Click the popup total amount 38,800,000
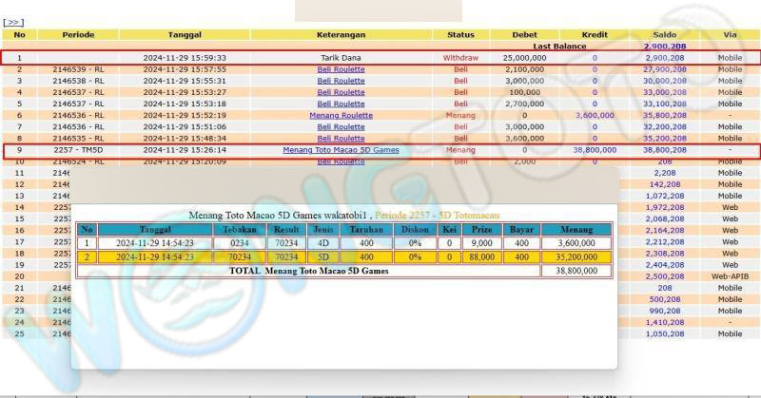Image resolution: width=761 pixels, height=398 pixels. tap(575, 271)
